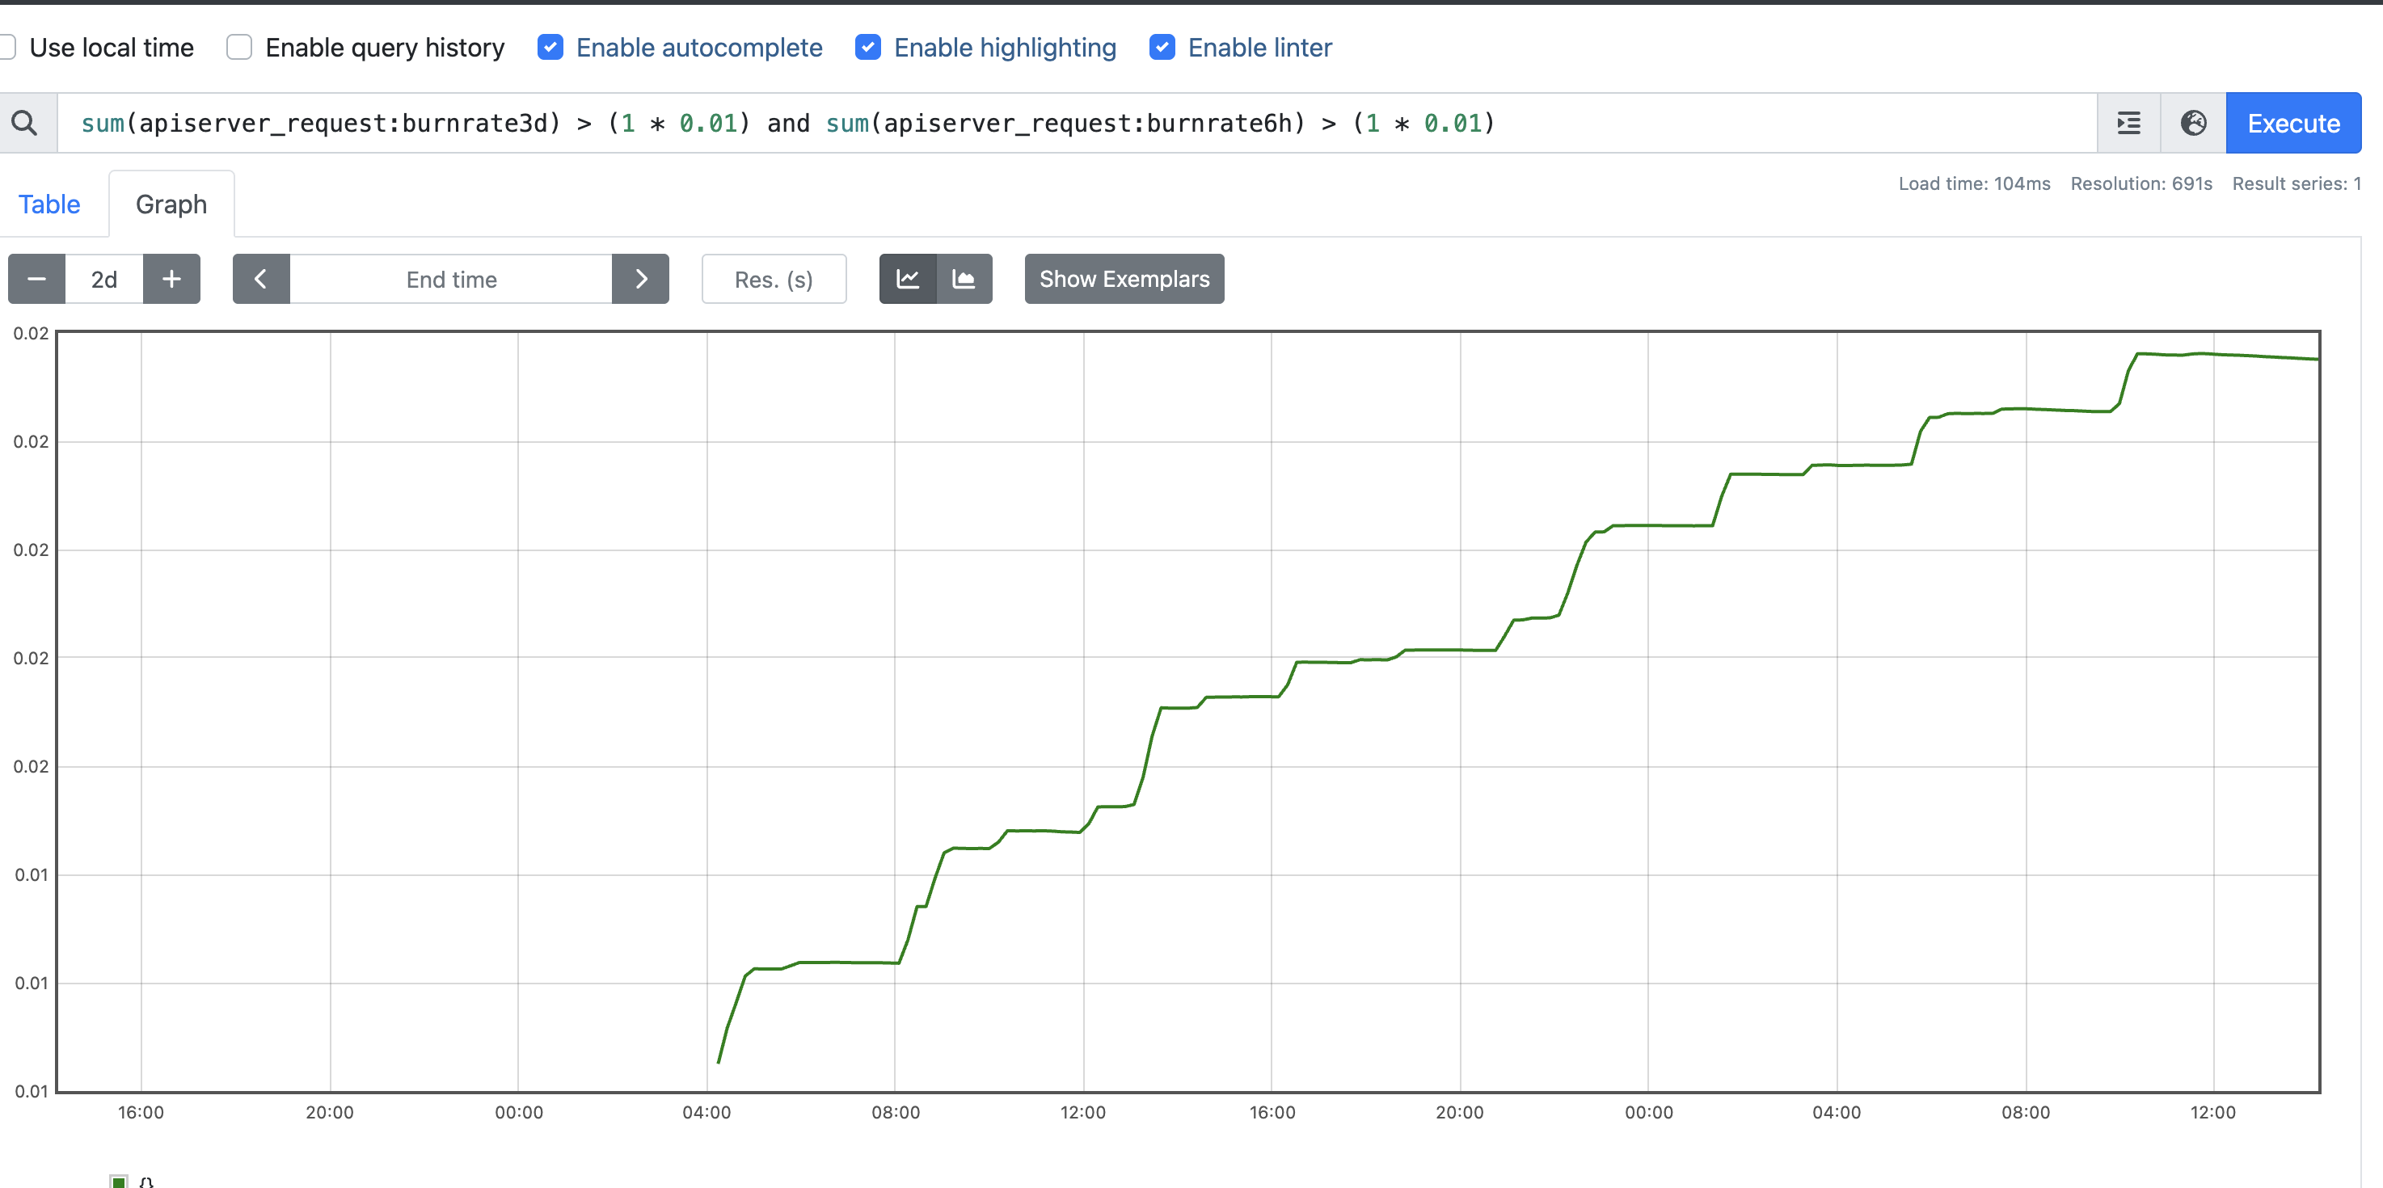Viewport: 2383px width, 1188px height.
Task: Increase the range with plus button
Action: click(171, 279)
